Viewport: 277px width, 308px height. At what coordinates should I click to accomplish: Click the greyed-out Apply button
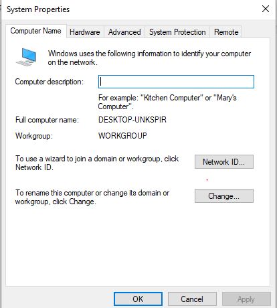(x=246, y=299)
